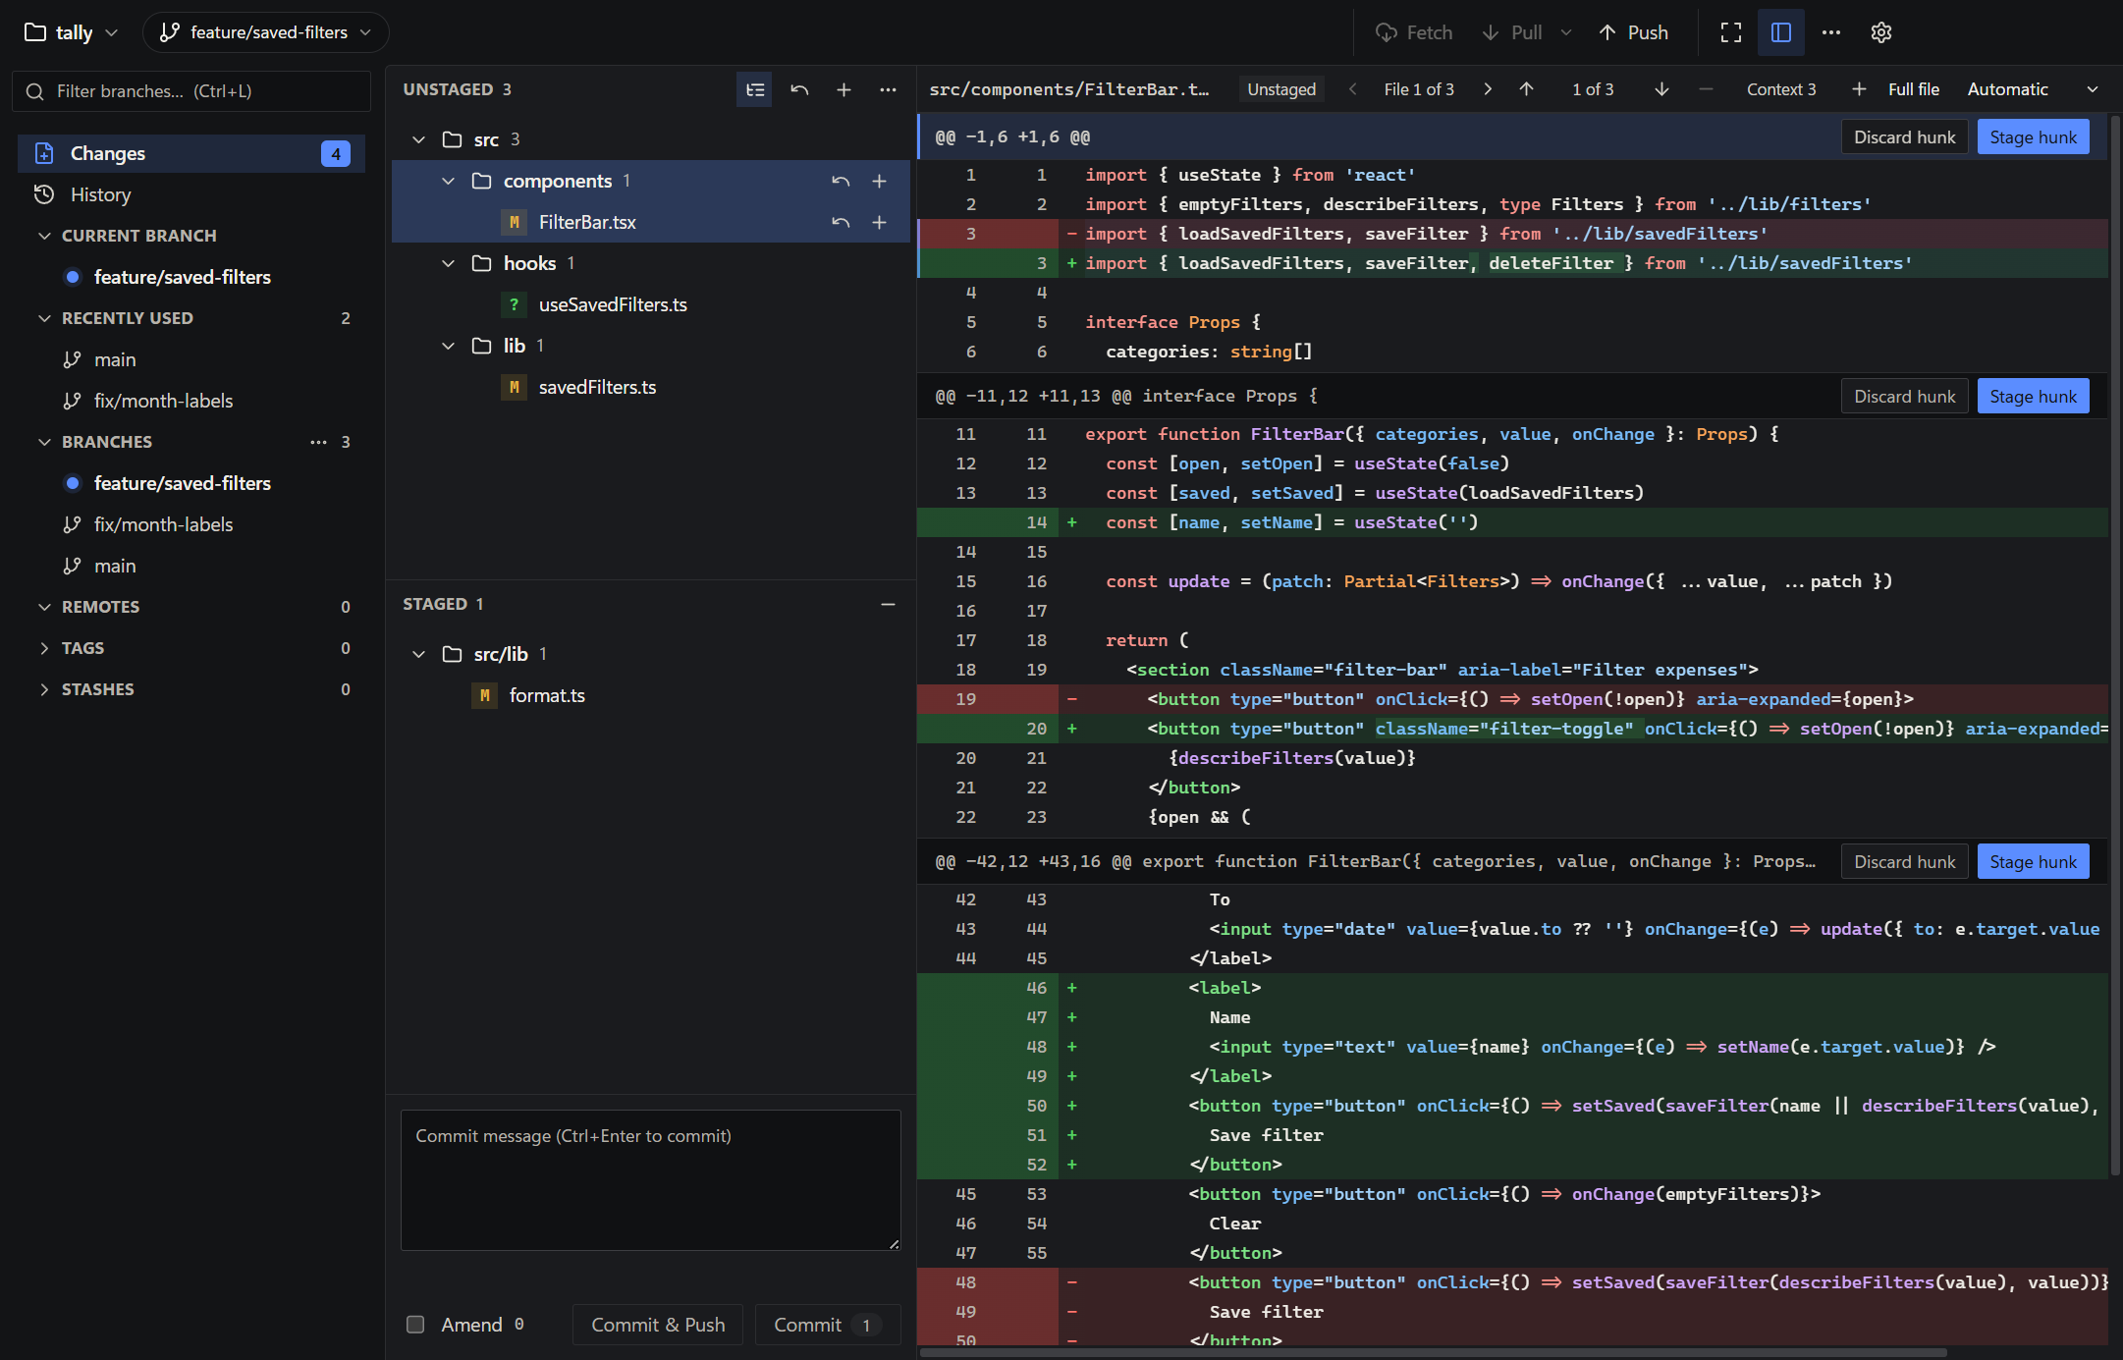The image size is (2123, 1360).
Task: Focus the commit message text area
Action: pos(650,1180)
